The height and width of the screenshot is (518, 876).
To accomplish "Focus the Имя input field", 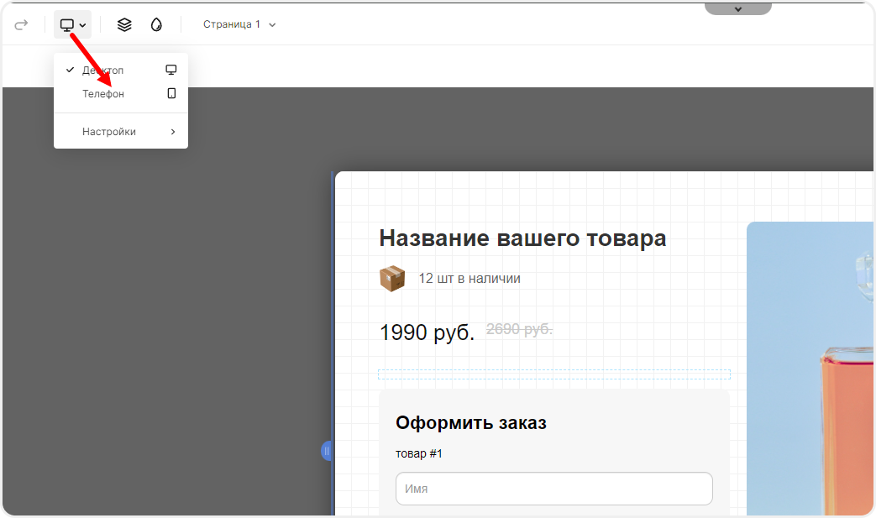I will (x=554, y=489).
